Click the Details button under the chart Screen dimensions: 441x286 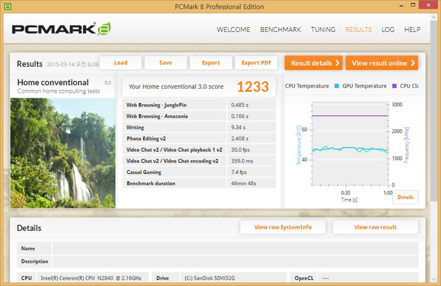pyautogui.click(x=405, y=197)
